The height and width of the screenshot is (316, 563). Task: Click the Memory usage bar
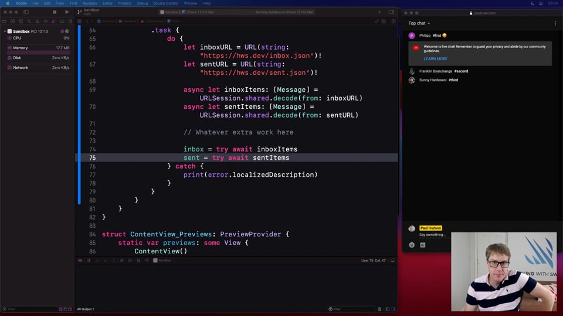pos(39,52)
